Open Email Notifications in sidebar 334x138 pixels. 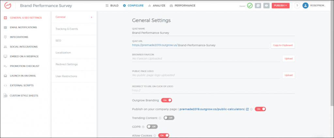[x=23, y=27]
